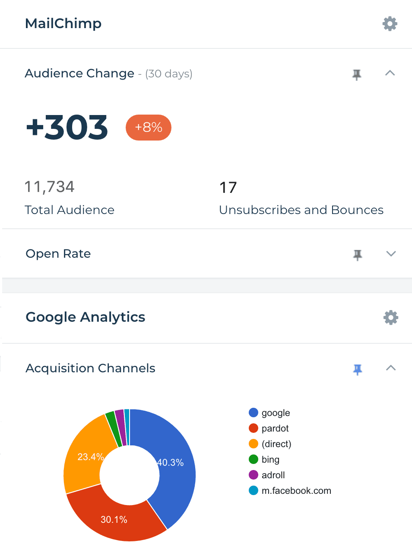
Task: Click the blue google legend swatch
Action: tap(254, 413)
